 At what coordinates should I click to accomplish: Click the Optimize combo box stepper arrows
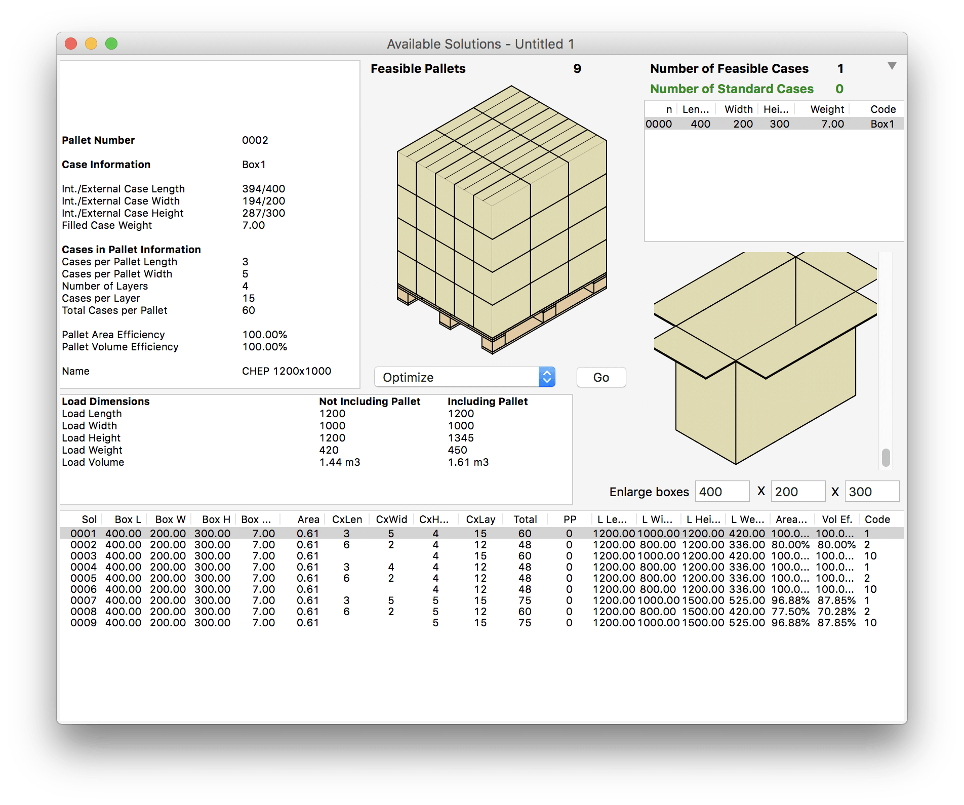(x=546, y=377)
